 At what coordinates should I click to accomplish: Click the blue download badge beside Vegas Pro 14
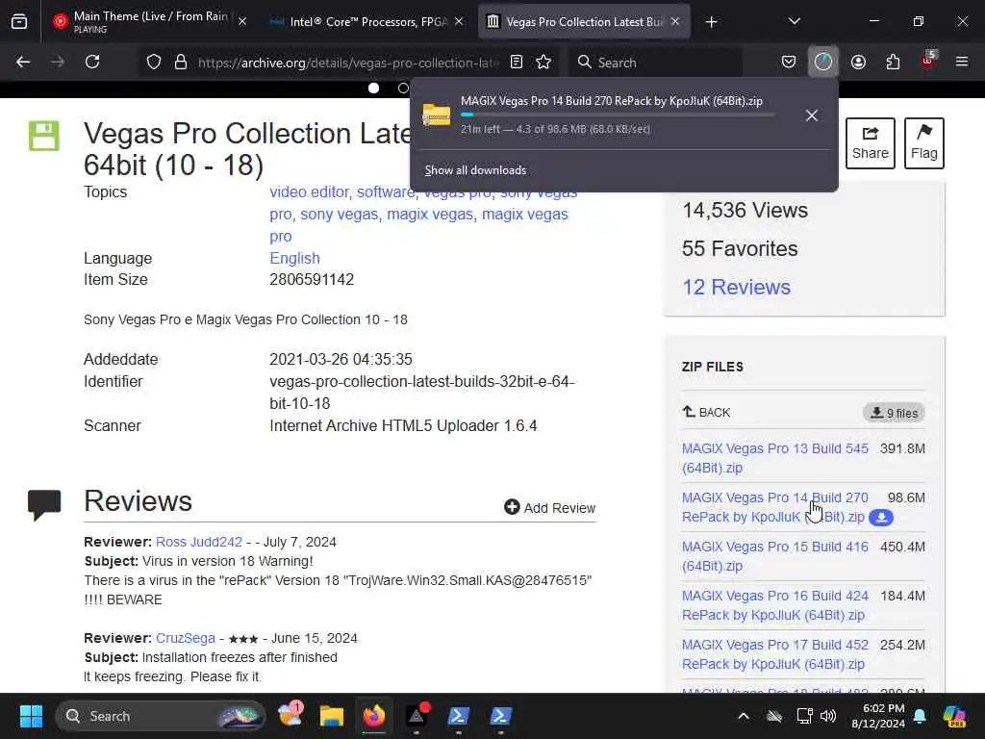click(881, 517)
